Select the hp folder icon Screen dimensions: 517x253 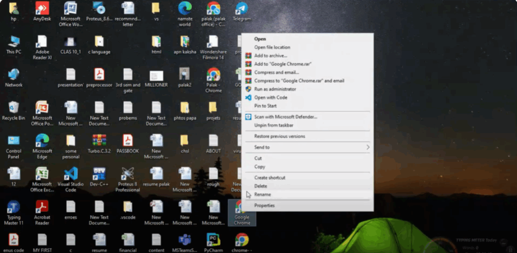(14, 12)
